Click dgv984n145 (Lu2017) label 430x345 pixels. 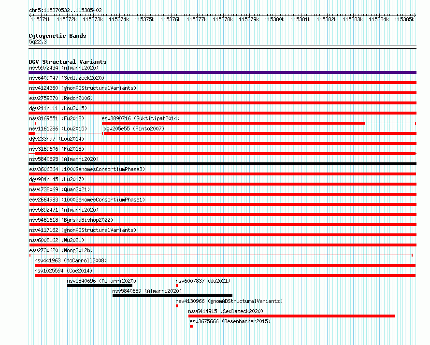57,179
